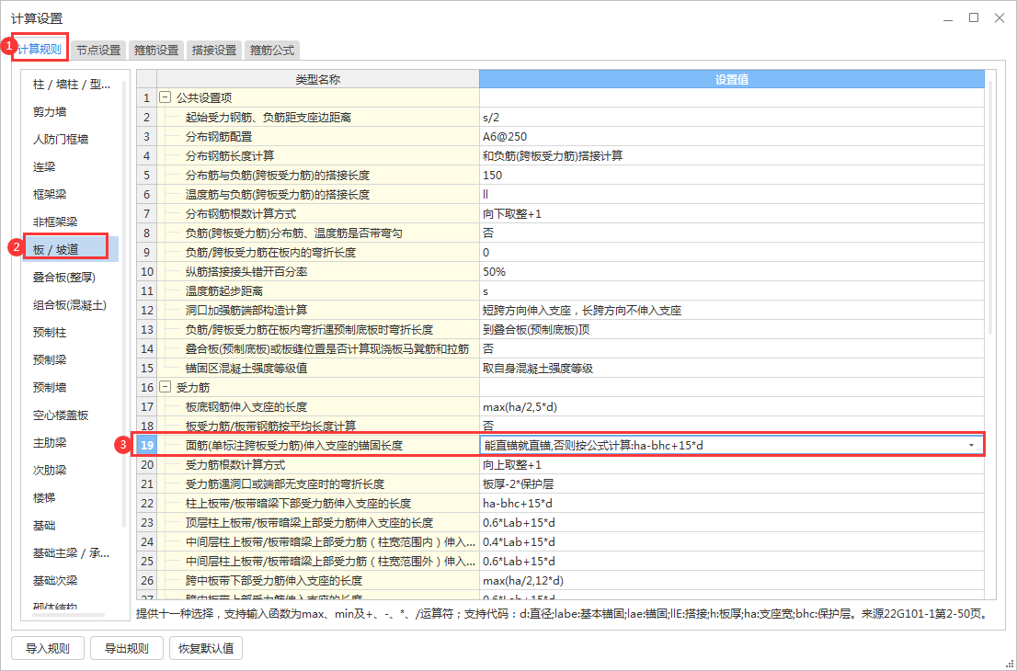
Task: Click the 导入规则 button
Action: tap(47, 648)
